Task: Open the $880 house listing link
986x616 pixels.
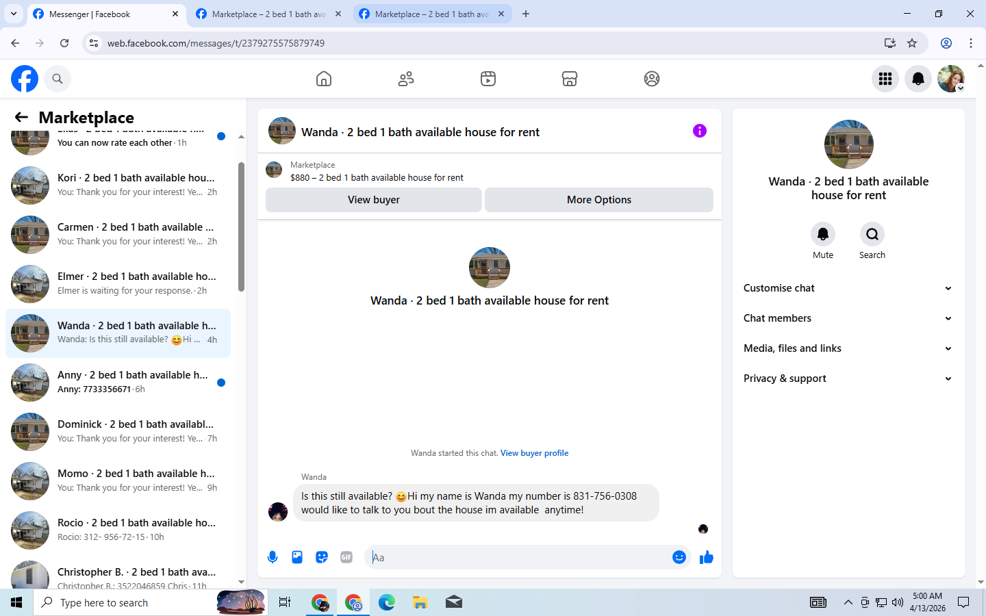Action: click(x=377, y=177)
